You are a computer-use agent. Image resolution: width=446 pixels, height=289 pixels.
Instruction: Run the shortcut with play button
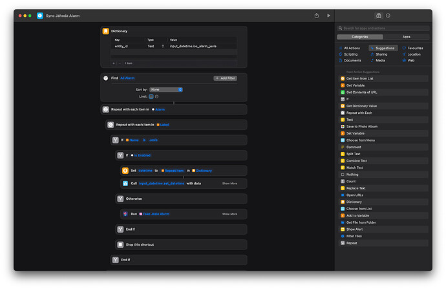328,16
